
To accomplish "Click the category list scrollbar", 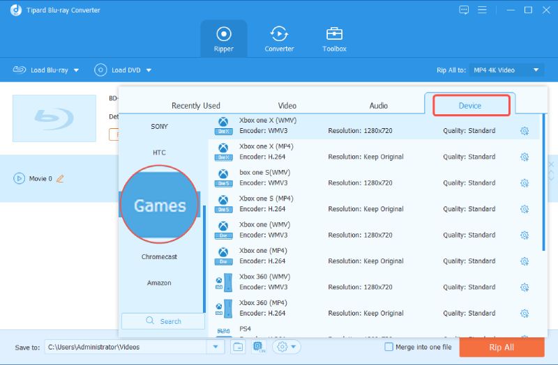I will click(x=204, y=258).
